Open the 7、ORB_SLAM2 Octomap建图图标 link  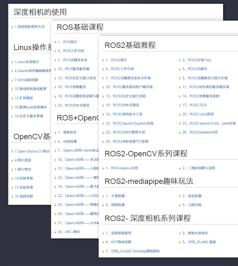pos(133,251)
